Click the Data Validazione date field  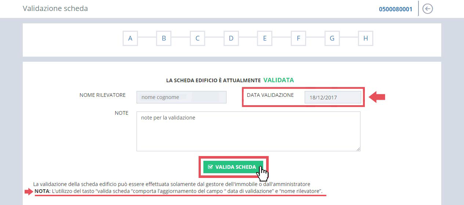pos(333,98)
